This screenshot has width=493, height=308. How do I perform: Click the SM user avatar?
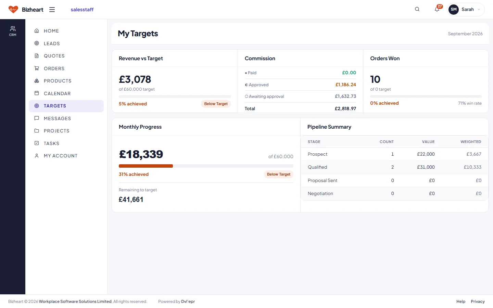[x=454, y=9]
